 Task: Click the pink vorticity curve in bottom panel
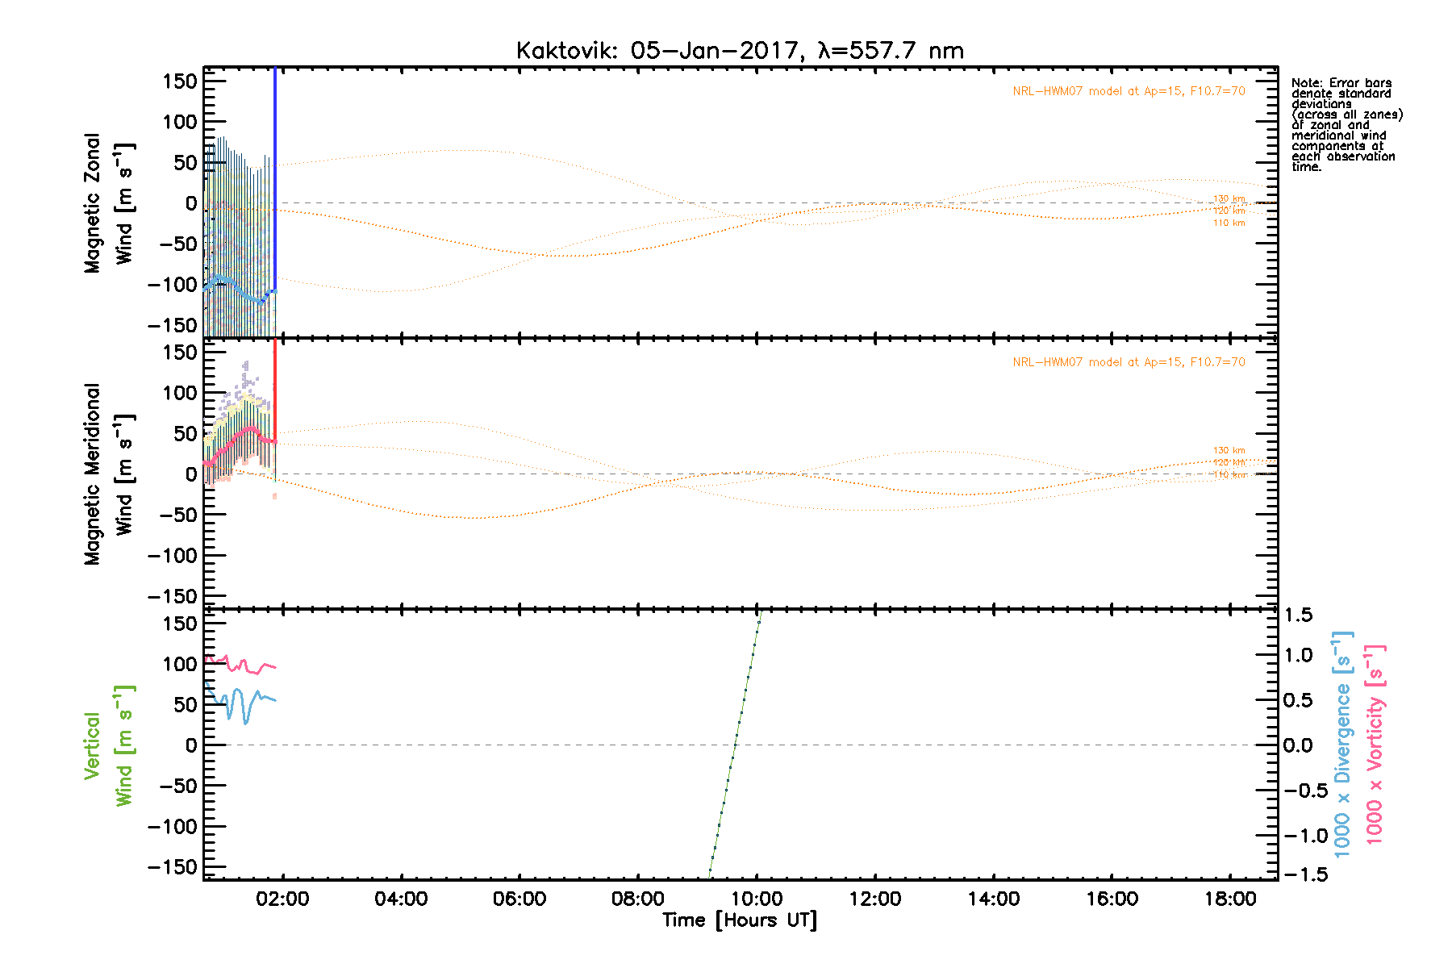[240, 665]
